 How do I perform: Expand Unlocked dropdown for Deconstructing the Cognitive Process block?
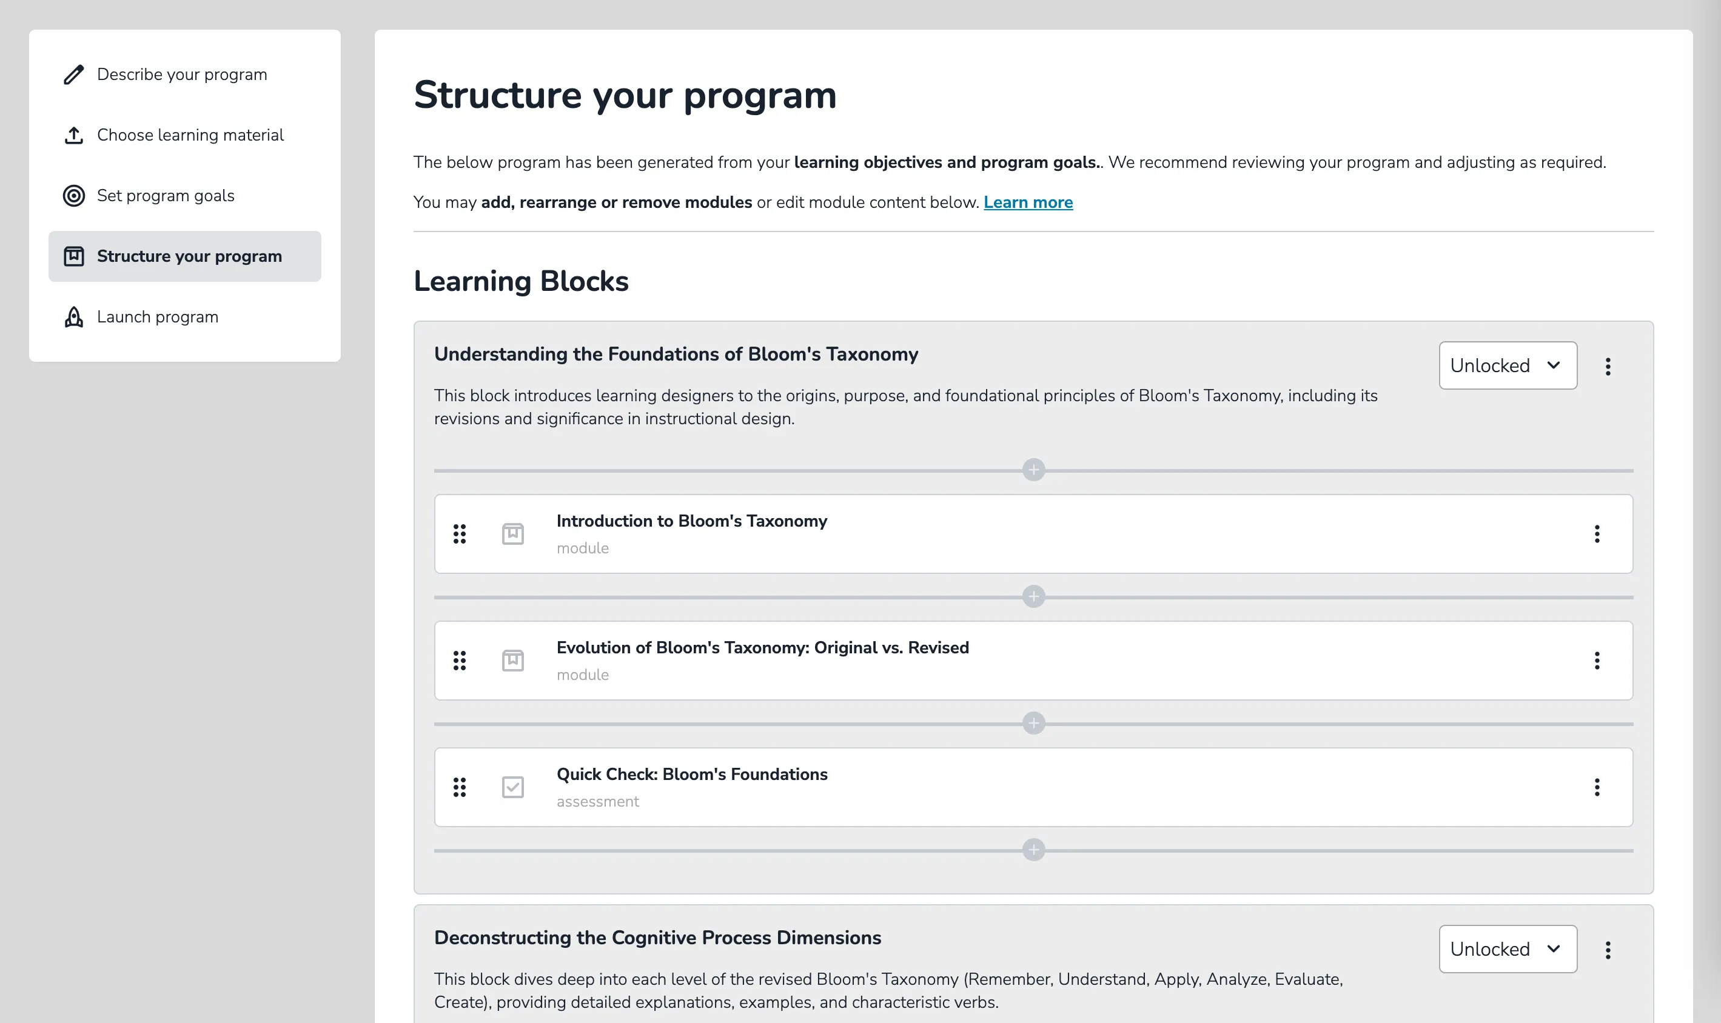(x=1507, y=949)
